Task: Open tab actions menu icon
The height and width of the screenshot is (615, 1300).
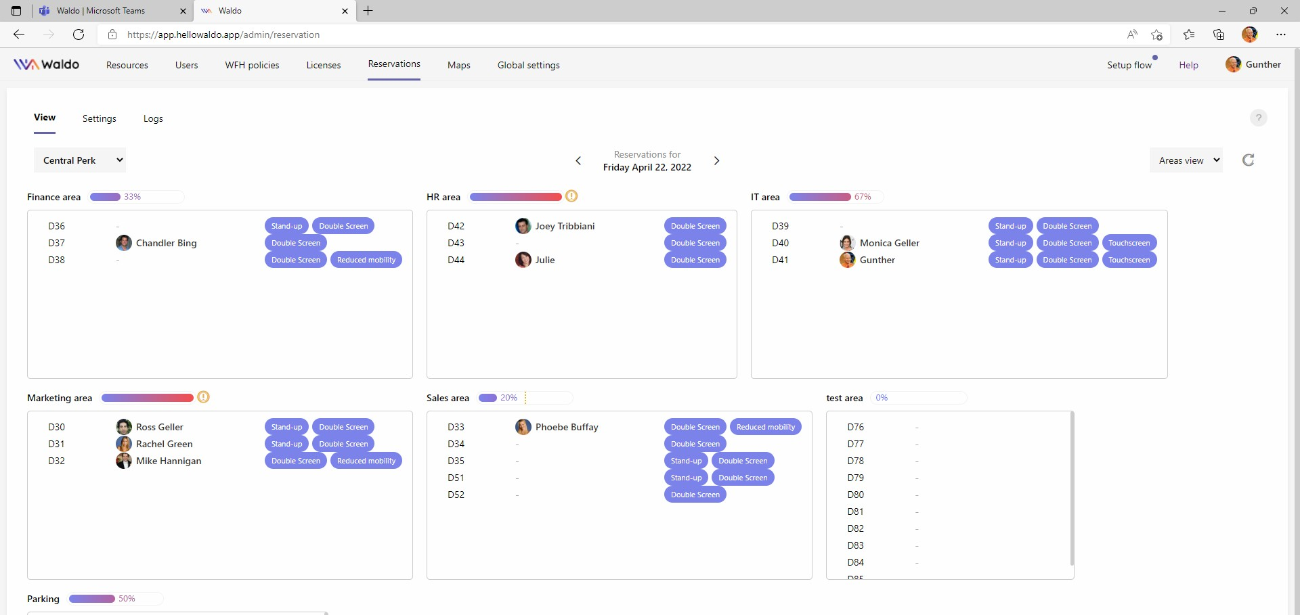Action: point(16,11)
